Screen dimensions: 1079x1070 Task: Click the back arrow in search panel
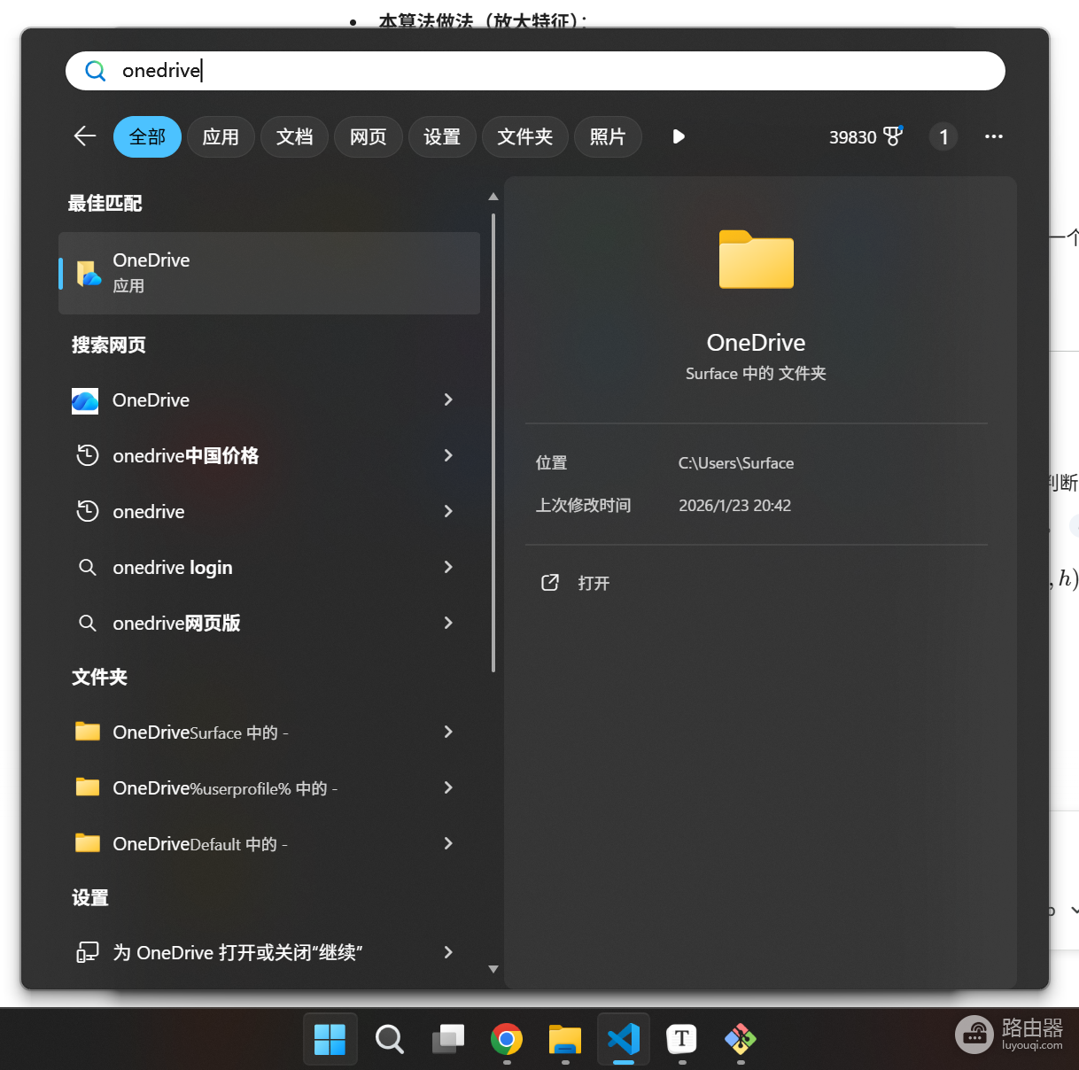tap(85, 136)
